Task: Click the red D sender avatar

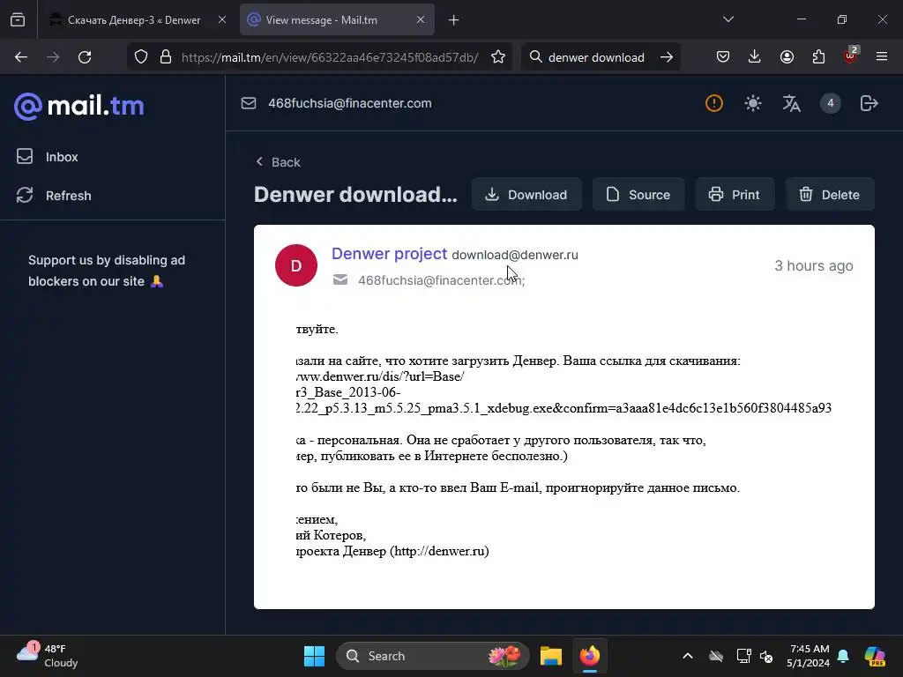Action: (x=296, y=265)
